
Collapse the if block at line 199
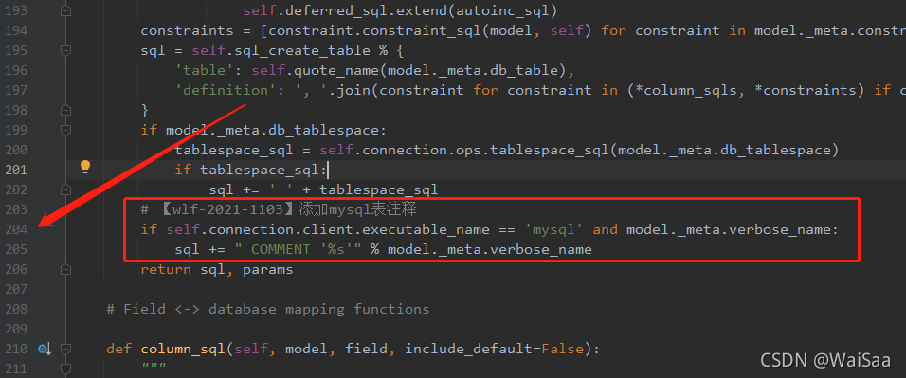coord(66,130)
